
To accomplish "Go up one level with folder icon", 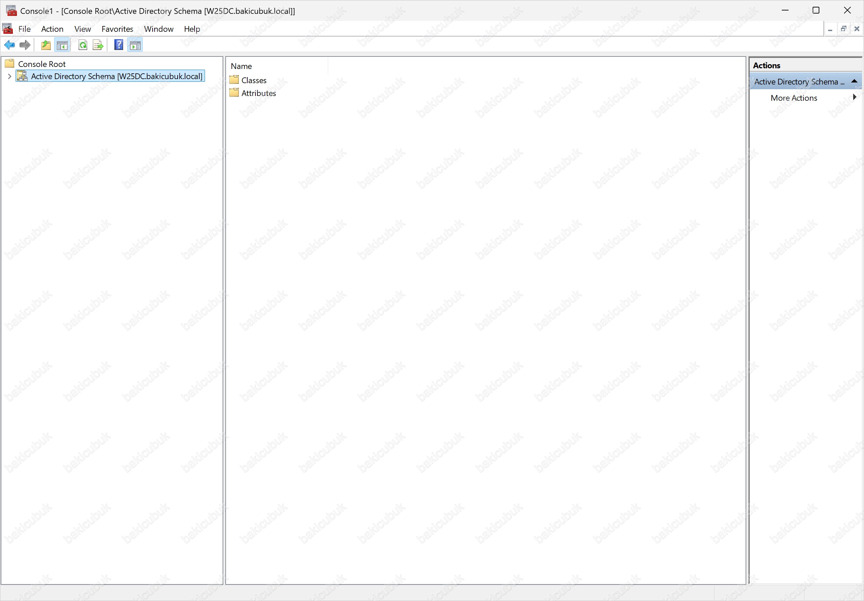I will [x=46, y=45].
